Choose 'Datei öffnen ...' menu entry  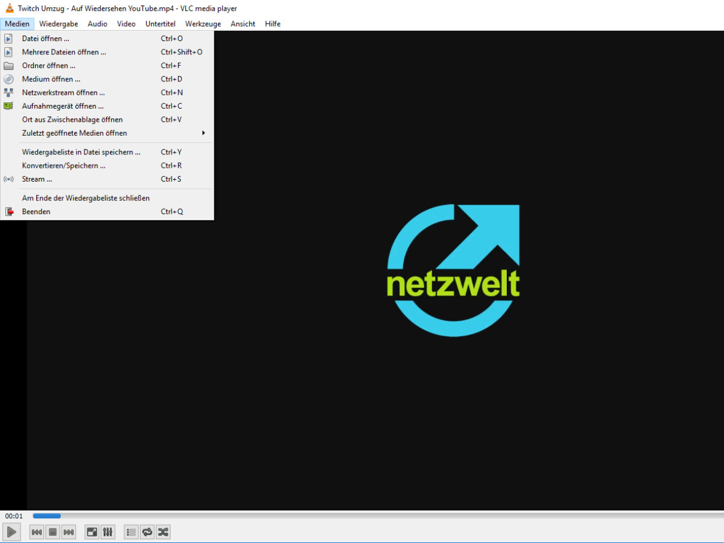click(107, 39)
